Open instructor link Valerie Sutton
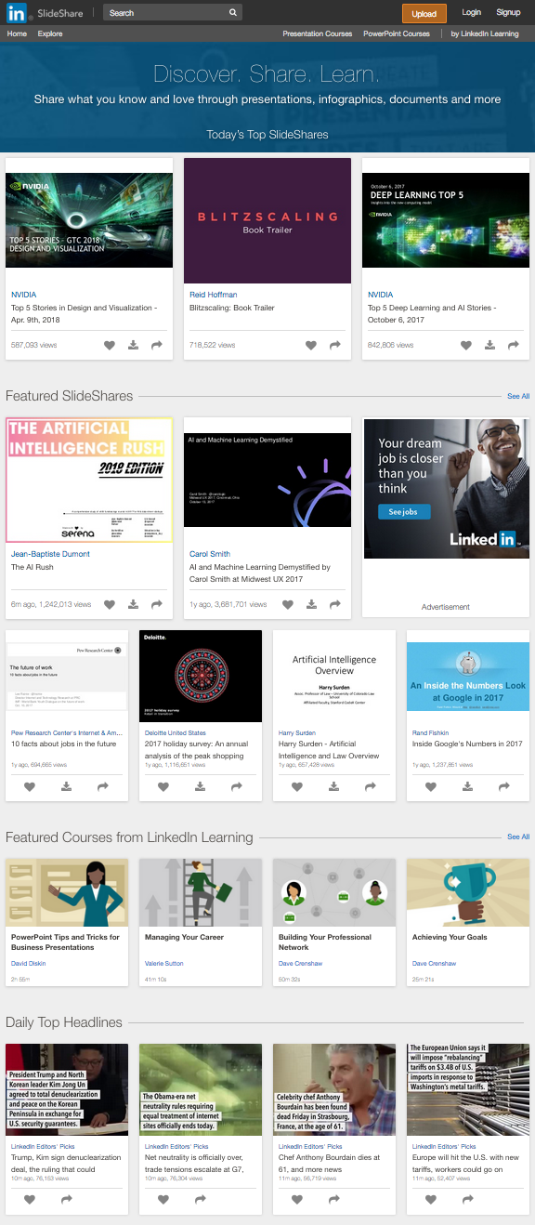The width and height of the screenshot is (535, 1225). 164,964
